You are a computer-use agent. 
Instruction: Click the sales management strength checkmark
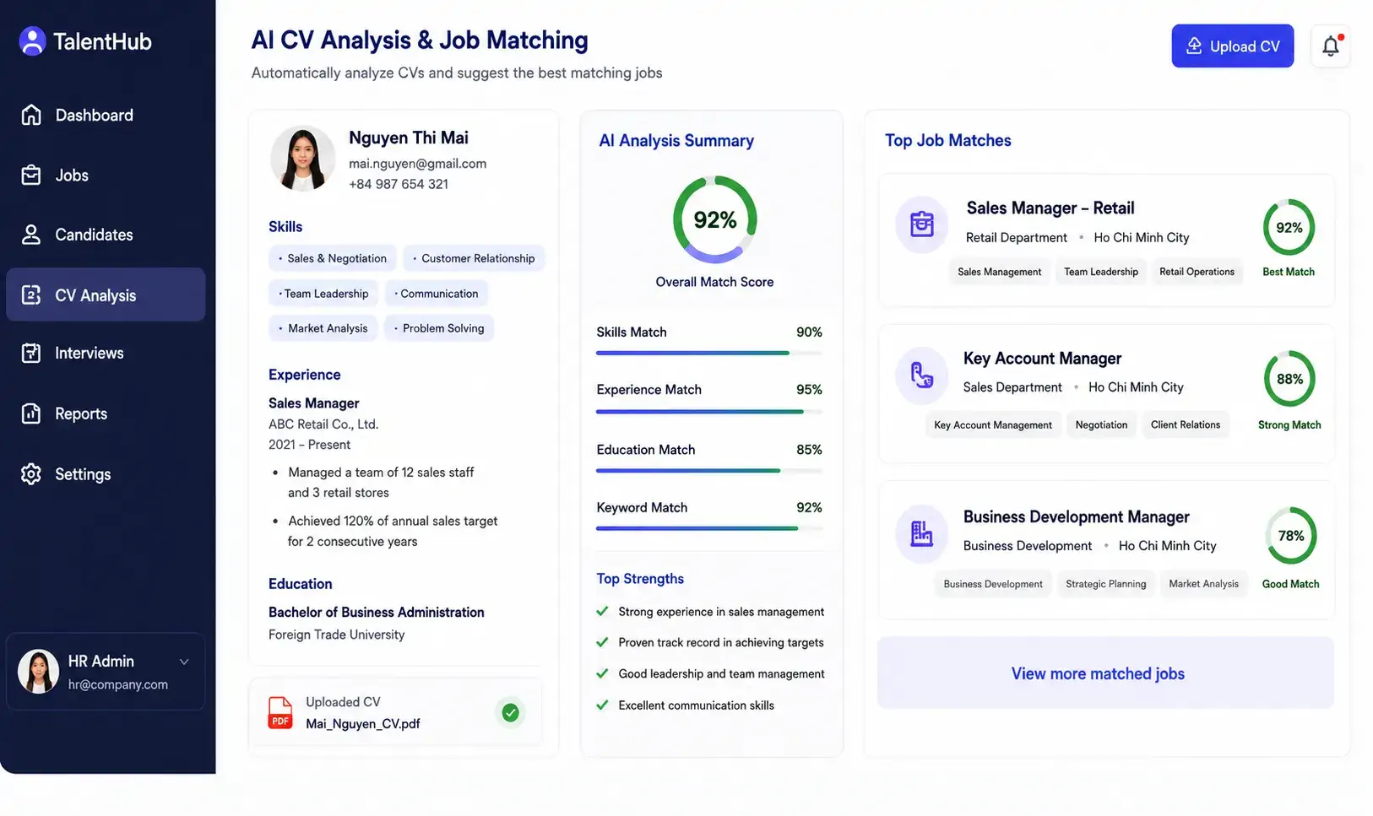point(602,611)
